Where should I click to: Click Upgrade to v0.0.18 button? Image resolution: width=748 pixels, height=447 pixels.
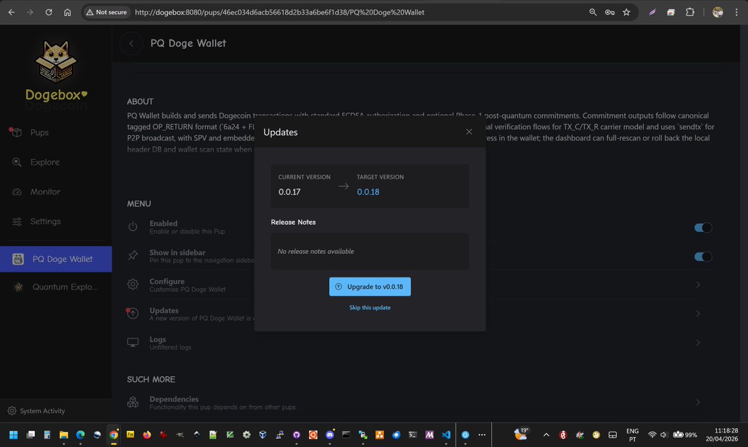coord(370,287)
